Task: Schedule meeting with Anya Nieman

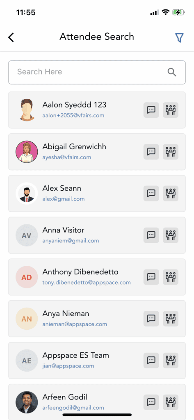Action: 171,319
